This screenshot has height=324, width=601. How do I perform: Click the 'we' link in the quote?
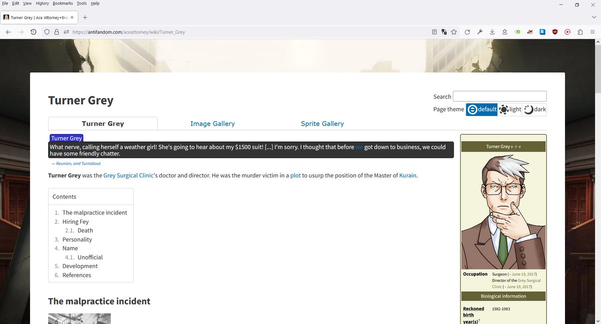click(x=359, y=147)
